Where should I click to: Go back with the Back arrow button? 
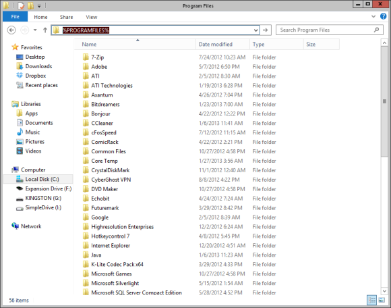click(x=11, y=30)
